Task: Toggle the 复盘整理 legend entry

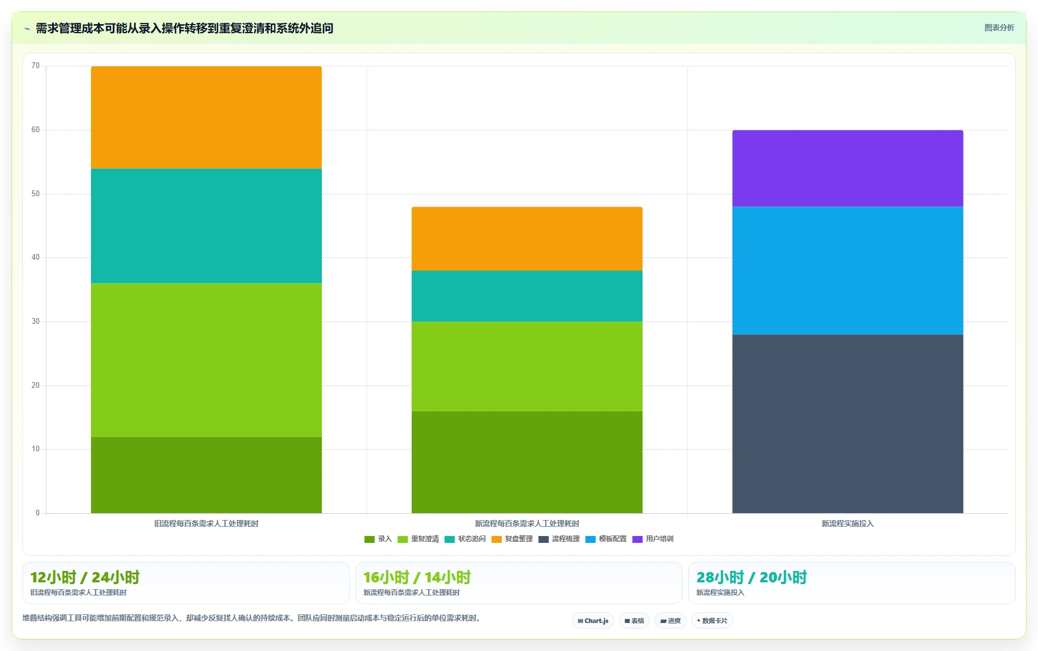Action: (x=512, y=539)
